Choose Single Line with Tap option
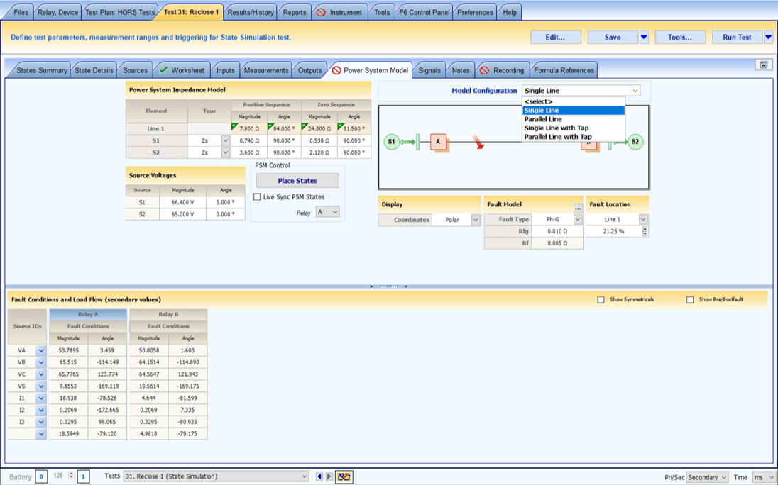This screenshot has height=485, width=778. 574,128
